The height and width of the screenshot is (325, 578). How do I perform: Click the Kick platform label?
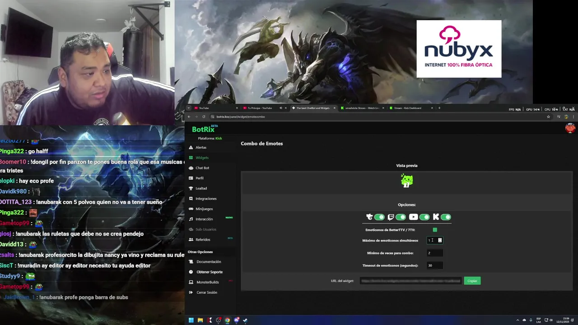point(219,139)
